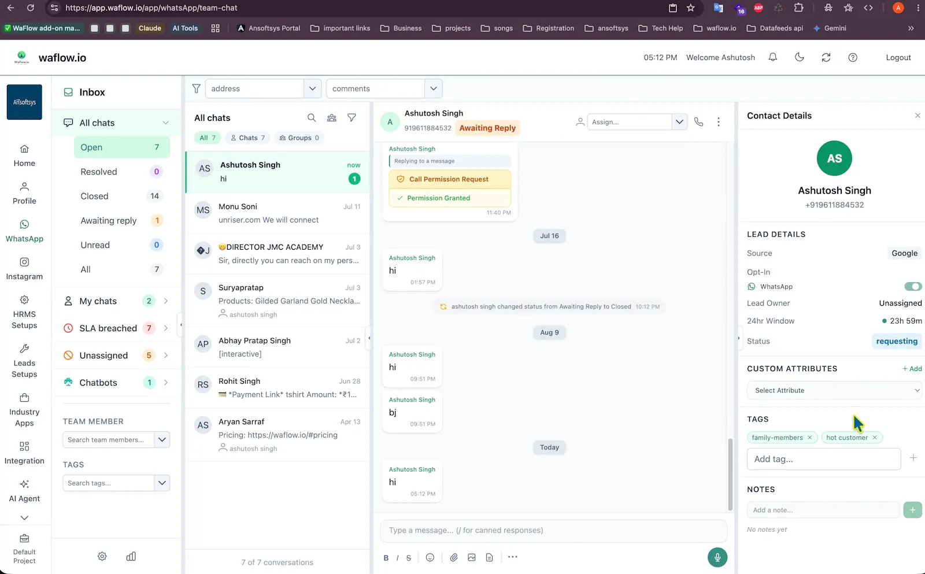Open the Assign agent dropdown arrow

point(680,122)
